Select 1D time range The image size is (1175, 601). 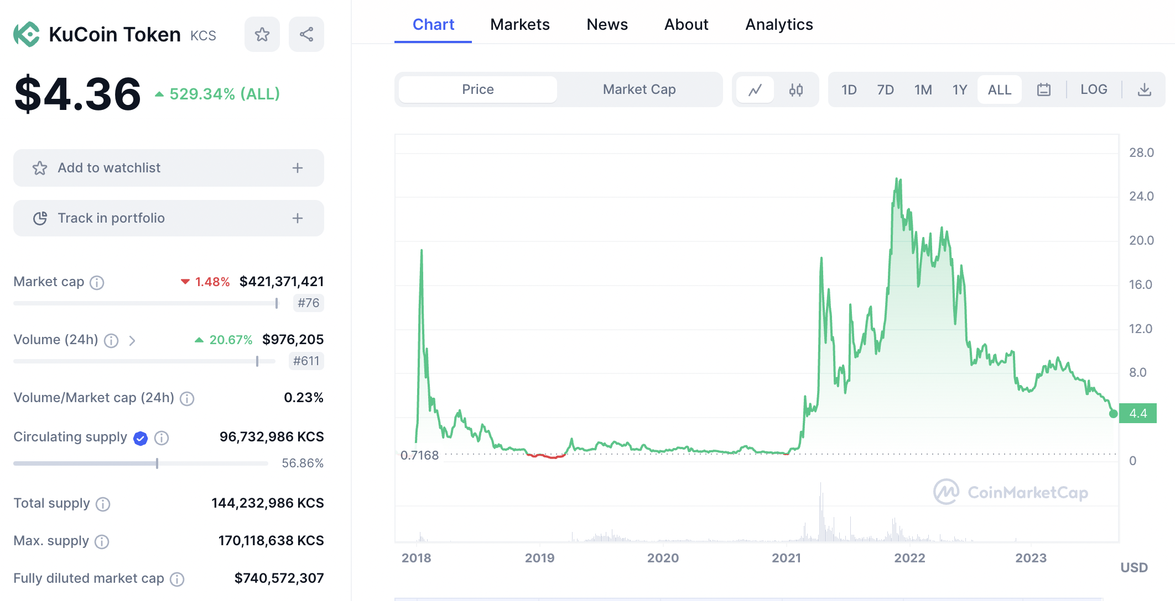click(x=849, y=89)
